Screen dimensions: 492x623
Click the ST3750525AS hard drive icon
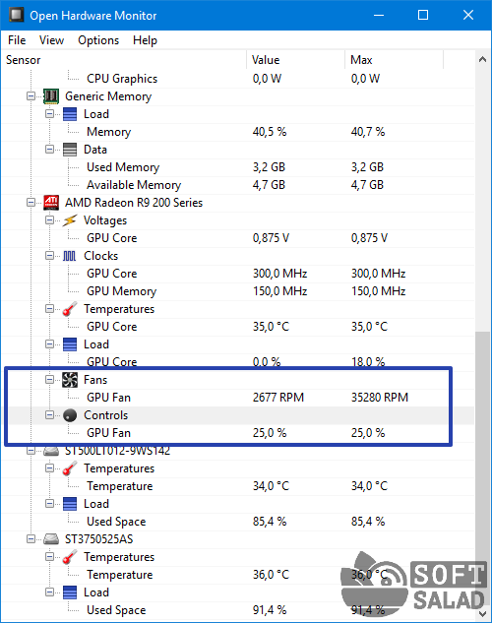coord(51,539)
